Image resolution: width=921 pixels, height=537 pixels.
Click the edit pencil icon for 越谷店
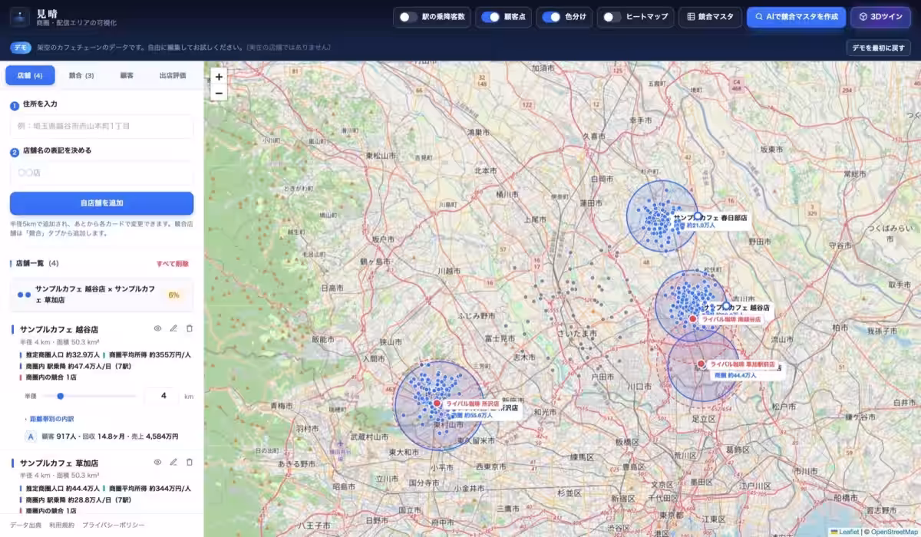(x=173, y=328)
